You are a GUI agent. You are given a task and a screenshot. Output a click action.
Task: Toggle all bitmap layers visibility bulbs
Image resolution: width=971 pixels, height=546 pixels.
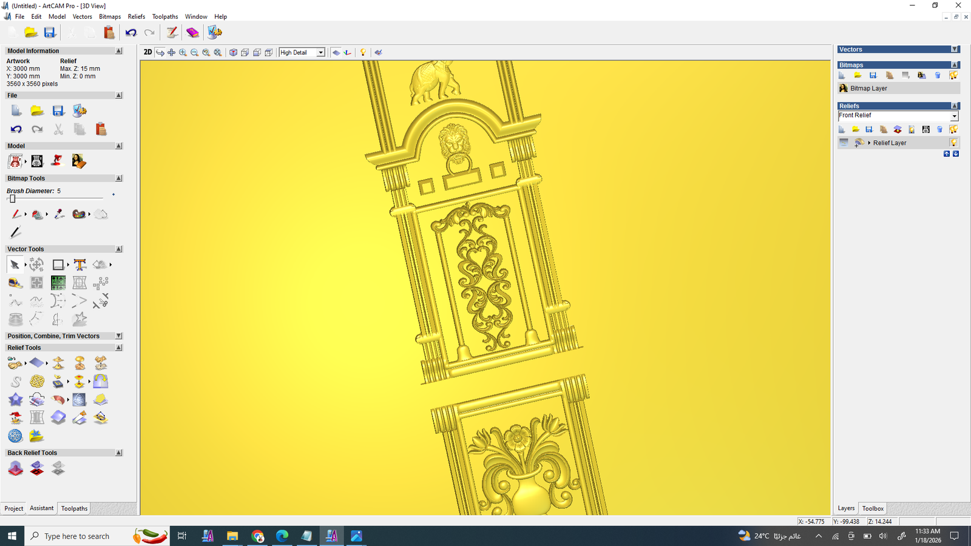click(x=953, y=76)
